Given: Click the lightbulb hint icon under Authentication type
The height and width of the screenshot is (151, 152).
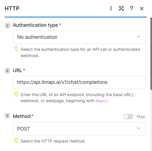Looking at the screenshot, I should [16, 49].
